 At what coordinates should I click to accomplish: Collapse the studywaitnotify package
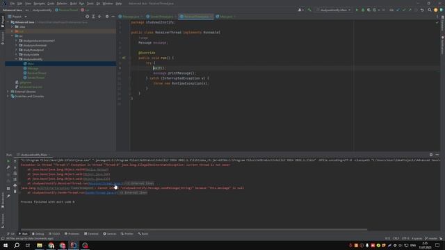coord(16,59)
